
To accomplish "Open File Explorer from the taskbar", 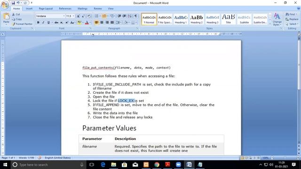I will click(x=114, y=165).
